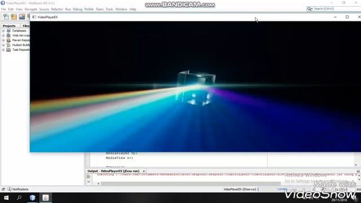
Task: Open the Source menu
Action: (44, 9)
